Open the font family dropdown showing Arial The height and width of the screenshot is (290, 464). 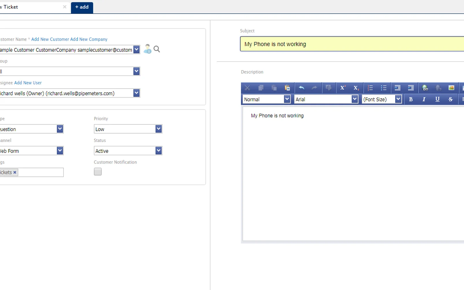pyautogui.click(x=354, y=99)
